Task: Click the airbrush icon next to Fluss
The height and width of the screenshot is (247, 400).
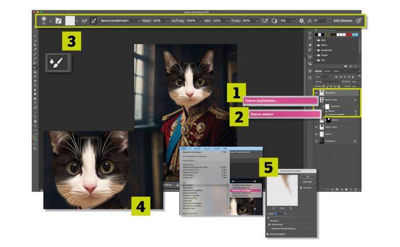Action: click(264, 21)
